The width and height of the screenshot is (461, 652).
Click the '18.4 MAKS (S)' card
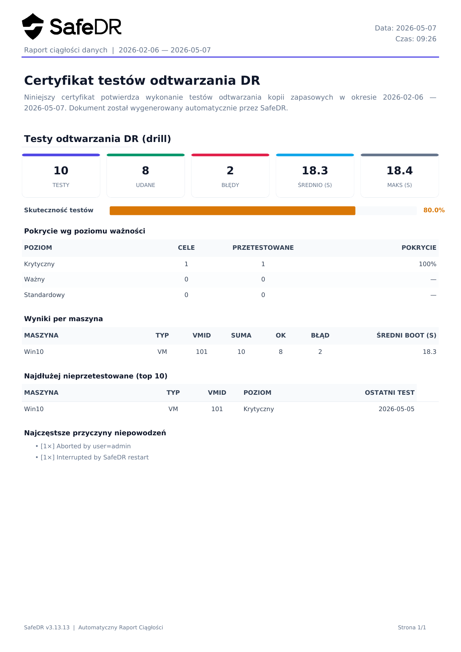(400, 175)
